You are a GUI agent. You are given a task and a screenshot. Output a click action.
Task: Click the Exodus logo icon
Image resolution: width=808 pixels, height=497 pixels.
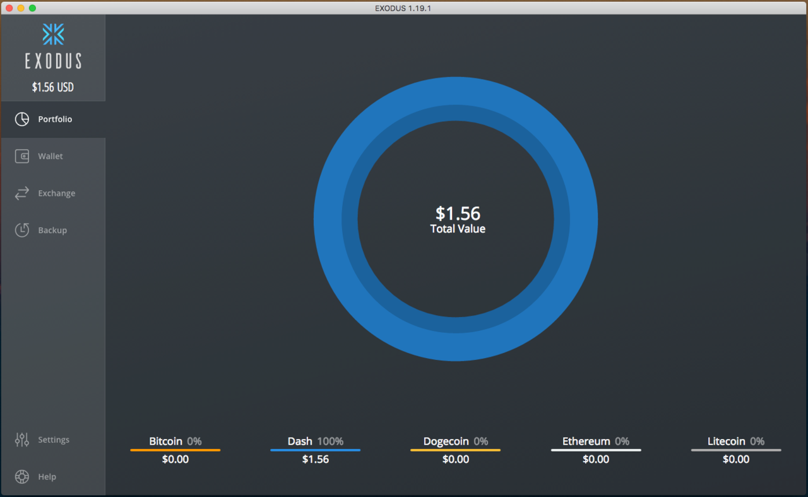53,34
